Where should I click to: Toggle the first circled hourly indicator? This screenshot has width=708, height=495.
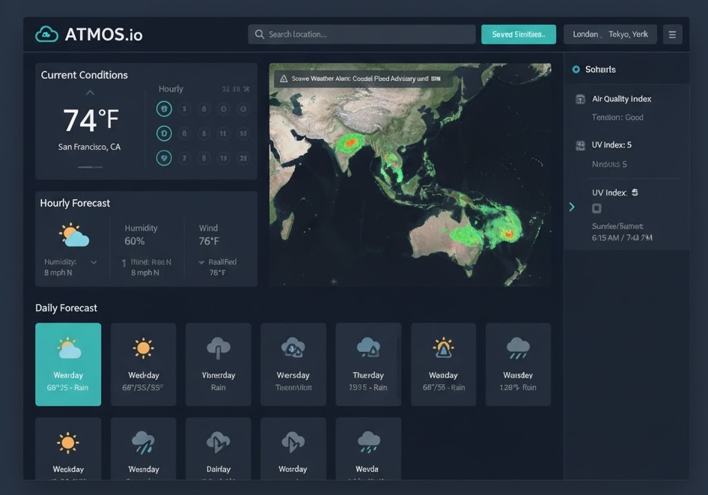165,108
